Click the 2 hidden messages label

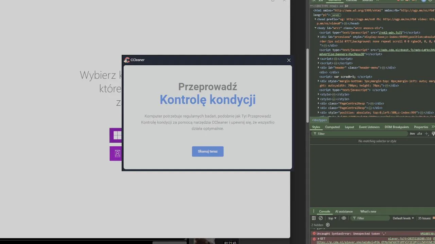click(x=317, y=225)
